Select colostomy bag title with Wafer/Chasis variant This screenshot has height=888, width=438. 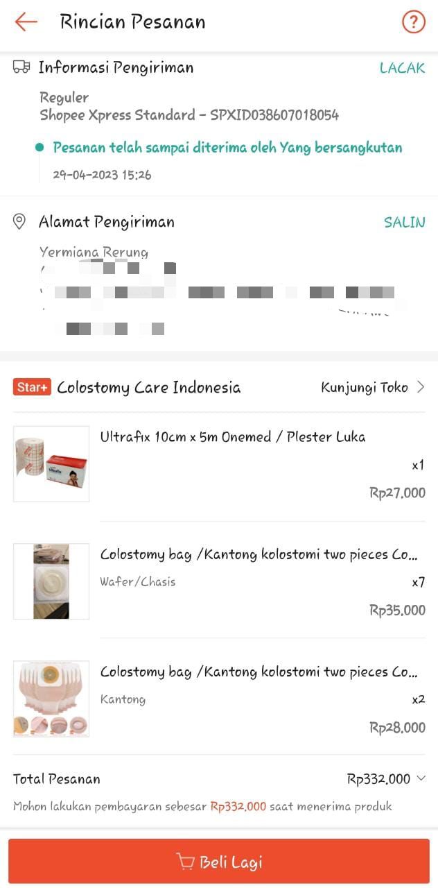click(x=259, y=555)
